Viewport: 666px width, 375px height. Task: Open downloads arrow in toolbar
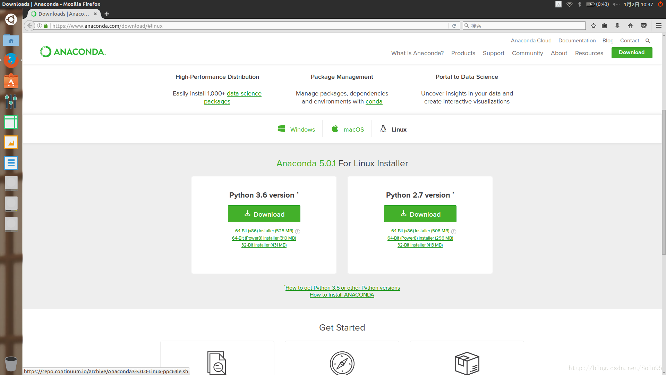click(617, 26)
